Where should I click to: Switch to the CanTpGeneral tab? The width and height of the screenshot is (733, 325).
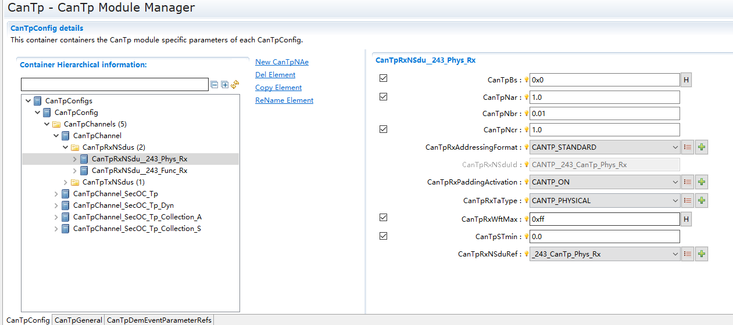pyautogui.click(x=78, y=320)
